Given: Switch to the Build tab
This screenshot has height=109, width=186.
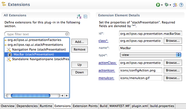Looking at the screenshot, I should tap(103, 106).
